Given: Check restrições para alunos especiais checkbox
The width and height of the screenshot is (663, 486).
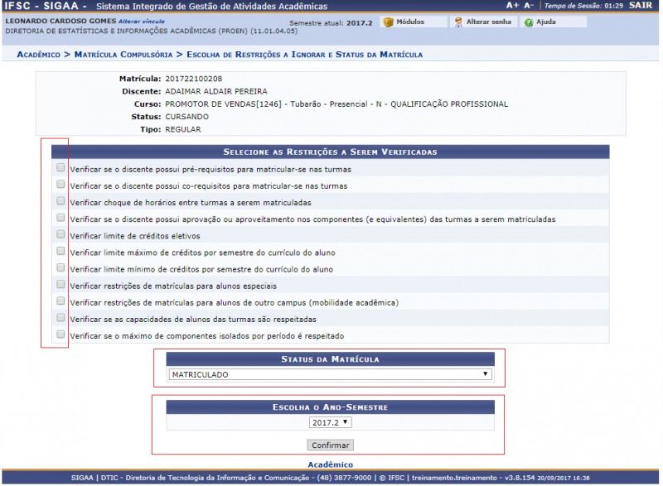Looking at the screenshot, I should pos(60,285).
